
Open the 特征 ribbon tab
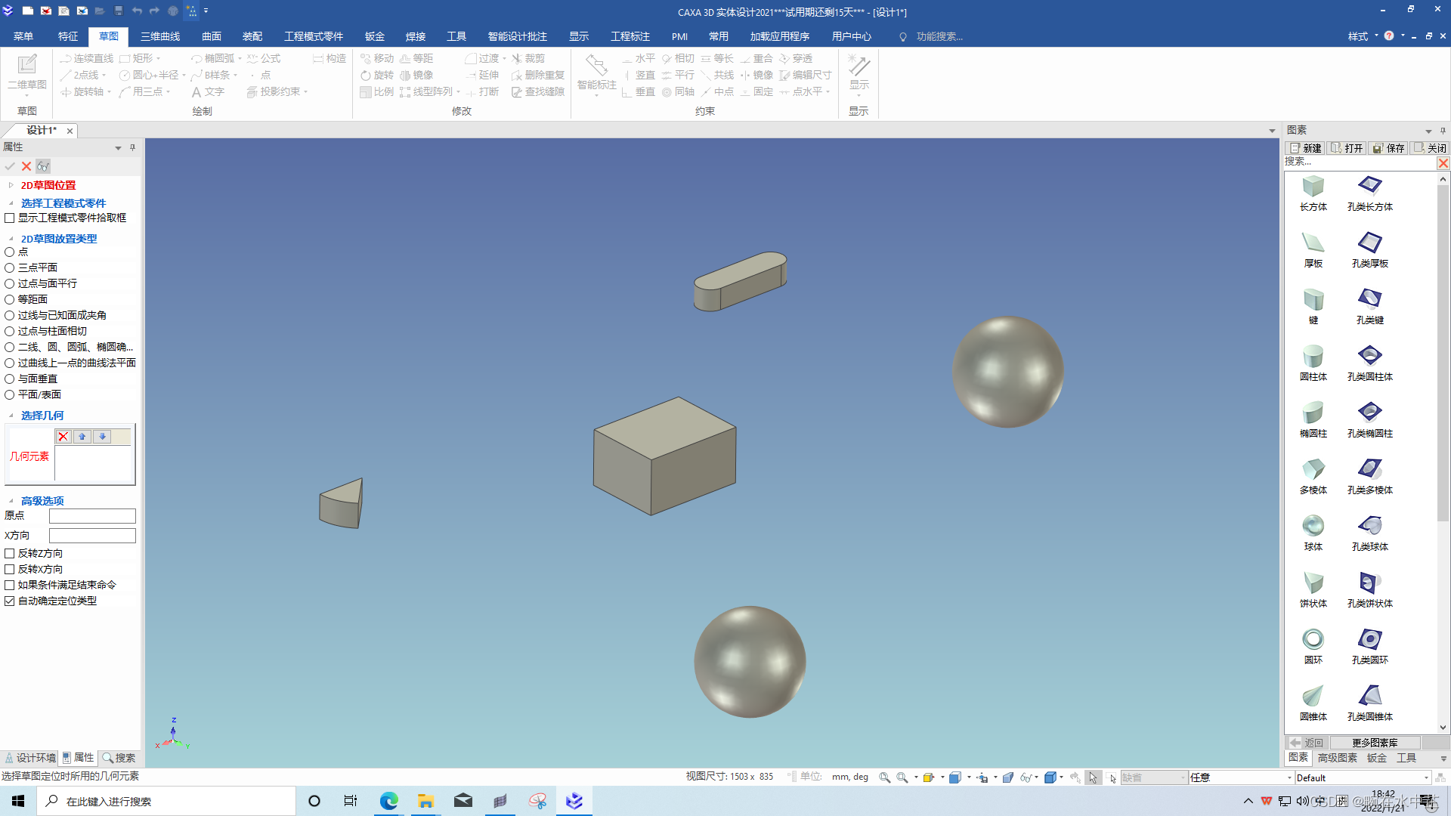click(68, 36)
